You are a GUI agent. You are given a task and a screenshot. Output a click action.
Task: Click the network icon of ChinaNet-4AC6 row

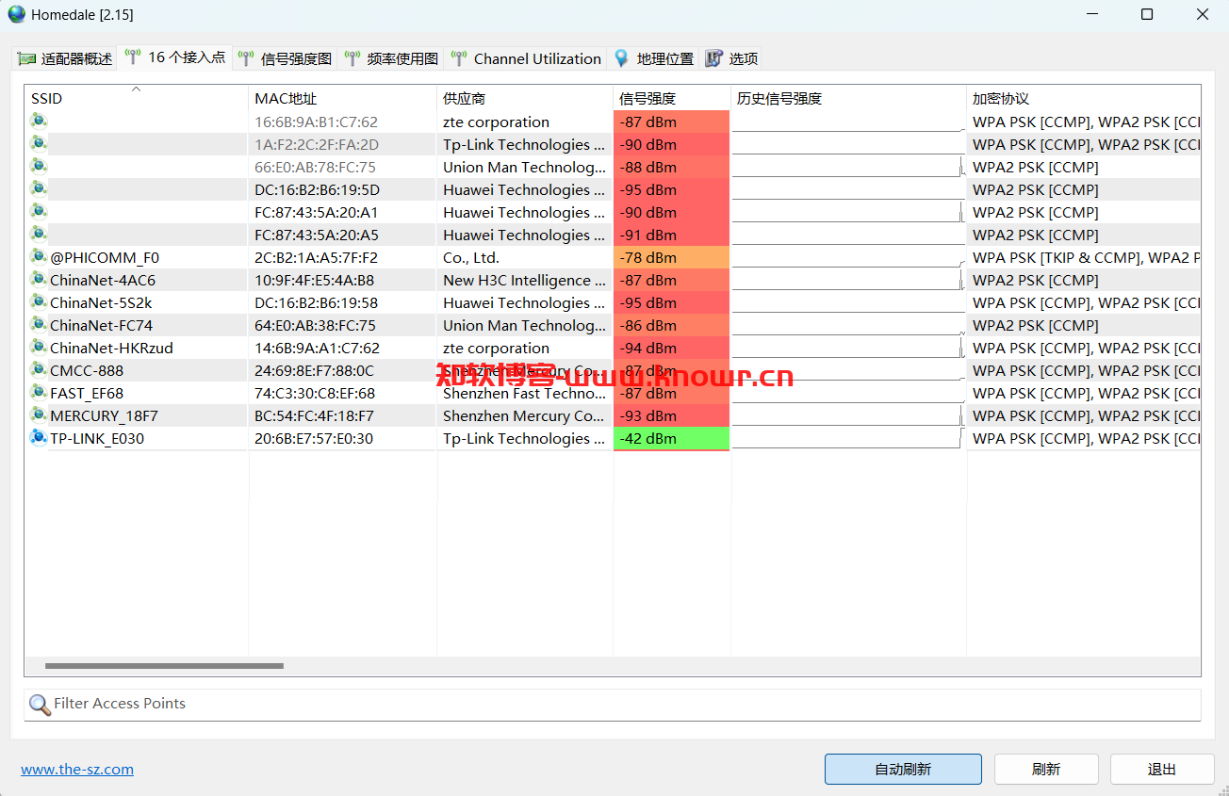(39, 279)
